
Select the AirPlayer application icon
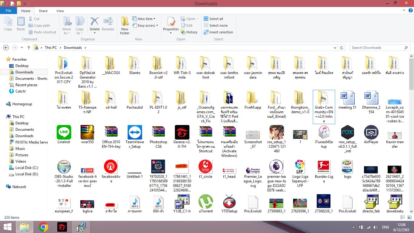[371, 133]
